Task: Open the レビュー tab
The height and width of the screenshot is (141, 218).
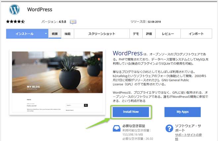Action: [168, 34]
